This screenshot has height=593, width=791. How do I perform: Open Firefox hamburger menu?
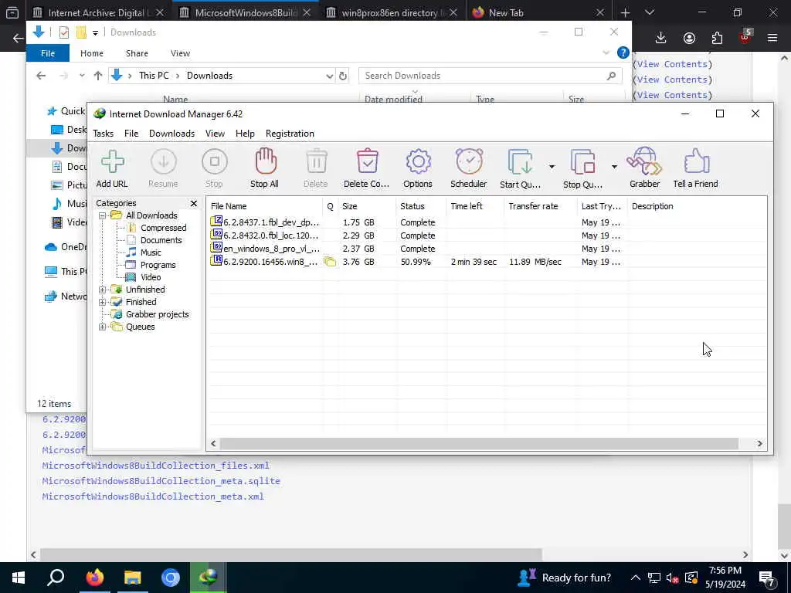772,38
